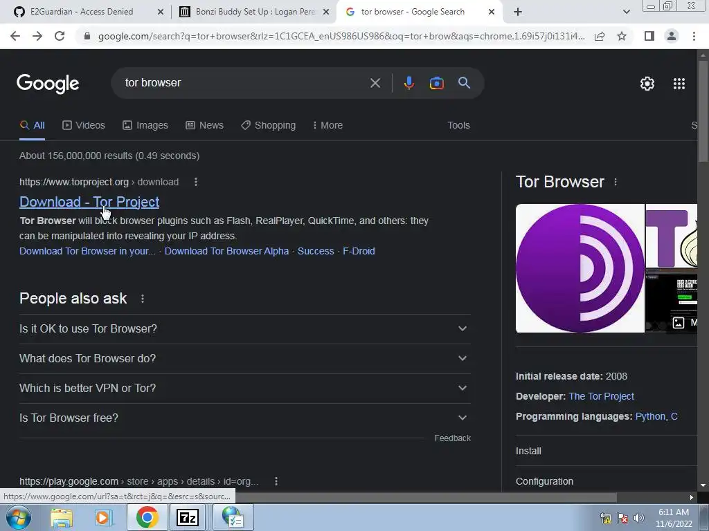
Task: Switch to the E2Guardian Access Denied tab
Action: 82,12
